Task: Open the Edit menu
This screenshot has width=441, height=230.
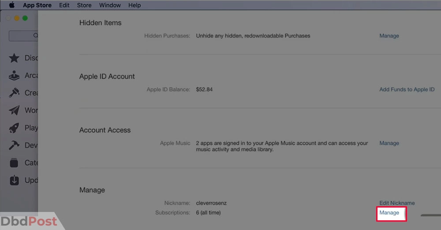Action: pyautogui.click(x=64, y=5)
